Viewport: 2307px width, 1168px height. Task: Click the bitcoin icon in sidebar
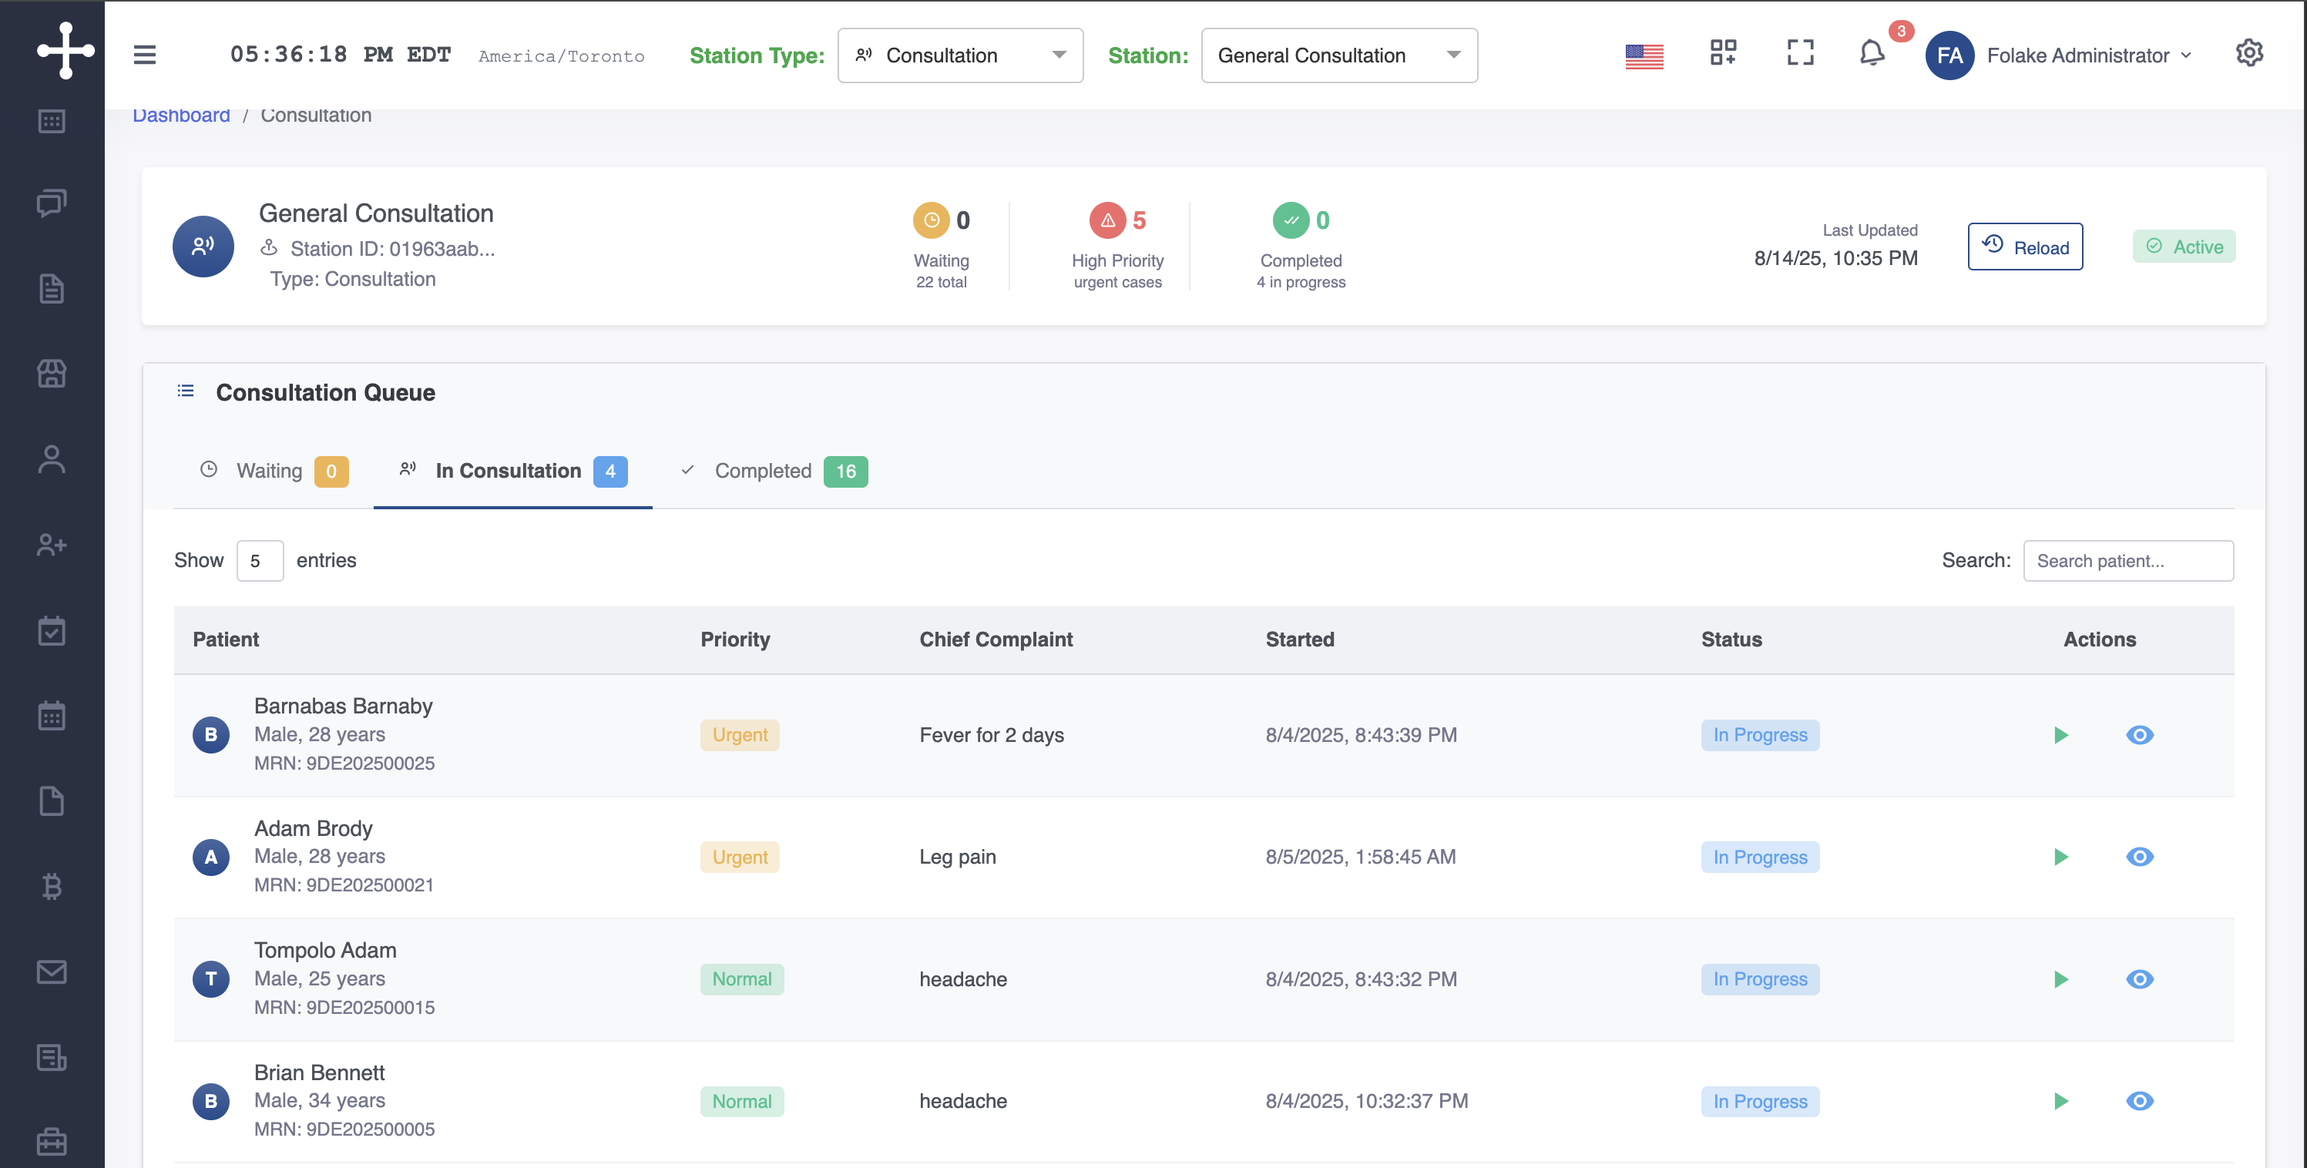(x=51, y=886)
